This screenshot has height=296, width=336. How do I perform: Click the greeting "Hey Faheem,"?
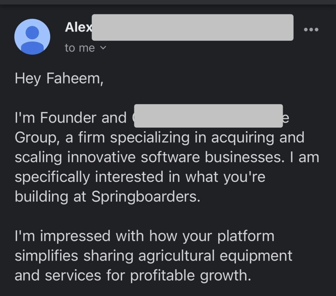coord(59,79)
